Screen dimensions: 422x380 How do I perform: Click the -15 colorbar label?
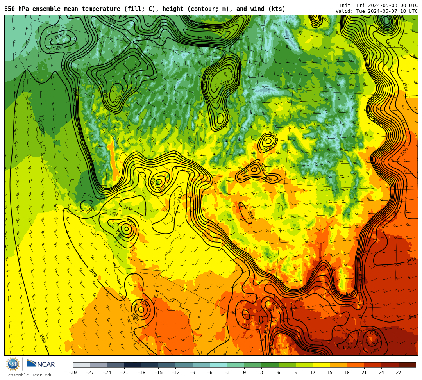coord(159,373)
